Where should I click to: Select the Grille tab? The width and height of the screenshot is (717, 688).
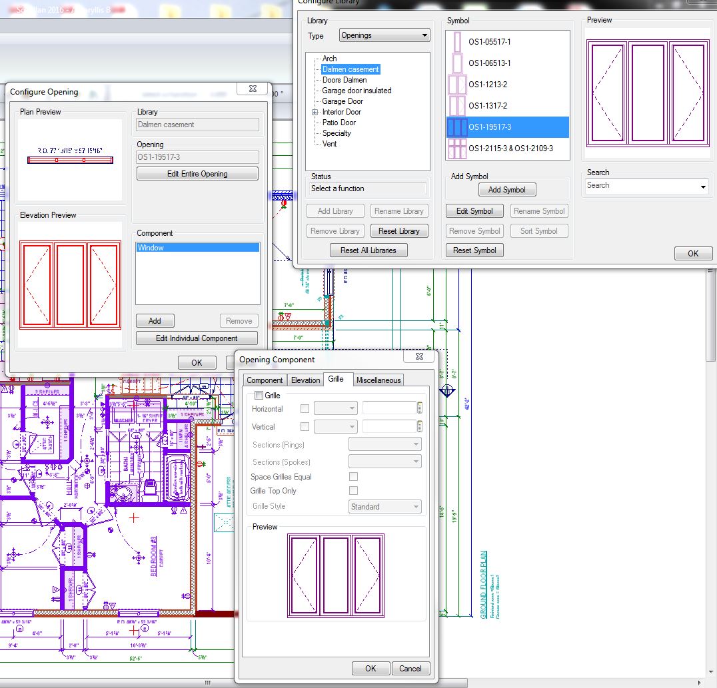tap(336, 379)
